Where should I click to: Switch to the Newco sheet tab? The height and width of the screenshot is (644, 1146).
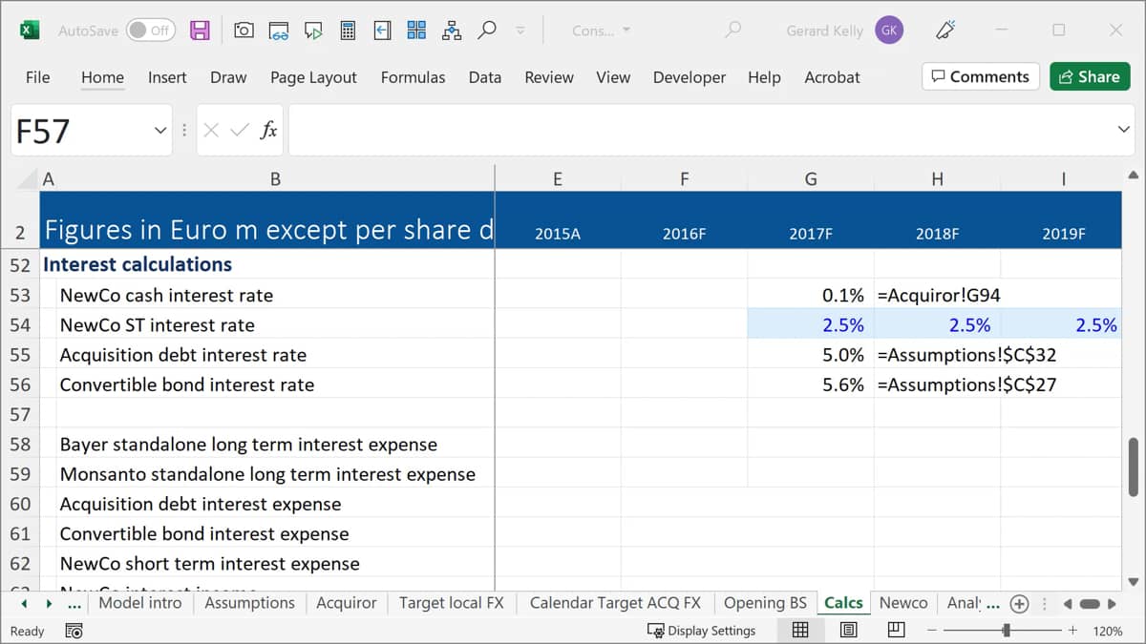[x=903, y=603]
